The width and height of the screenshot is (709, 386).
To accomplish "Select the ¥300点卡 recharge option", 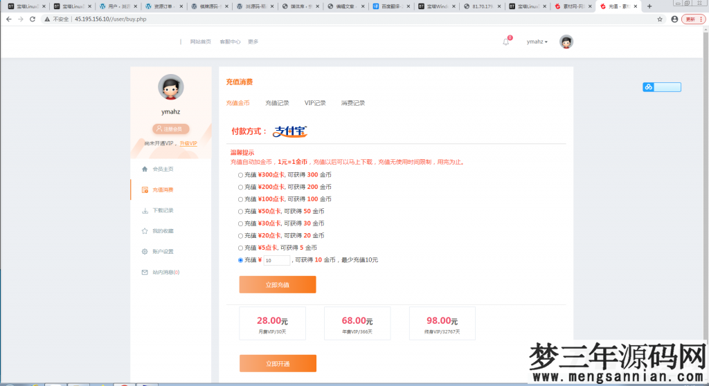I will [240, 175].
